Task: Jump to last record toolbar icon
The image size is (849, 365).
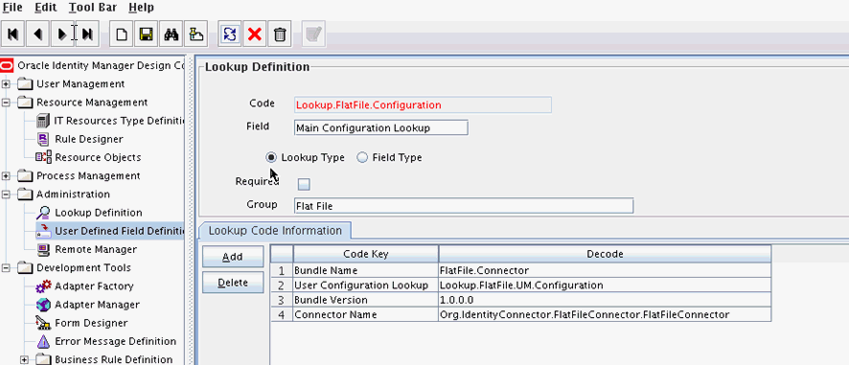Action: [x=87, y=34]
